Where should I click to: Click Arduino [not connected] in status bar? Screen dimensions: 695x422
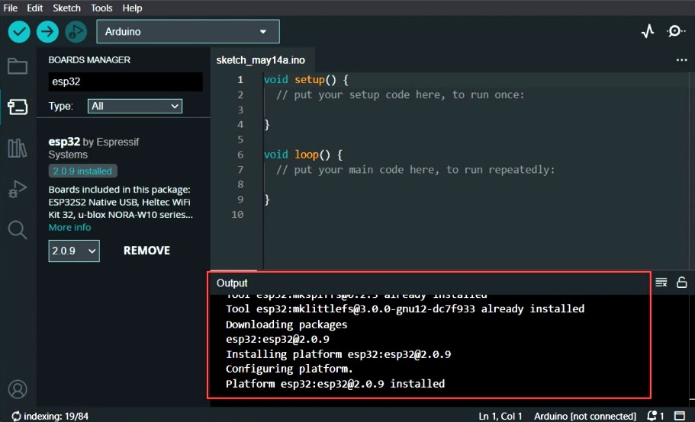[584, 416]
